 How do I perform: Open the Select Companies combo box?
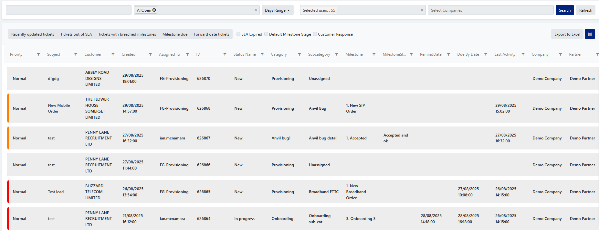point(490,10)
